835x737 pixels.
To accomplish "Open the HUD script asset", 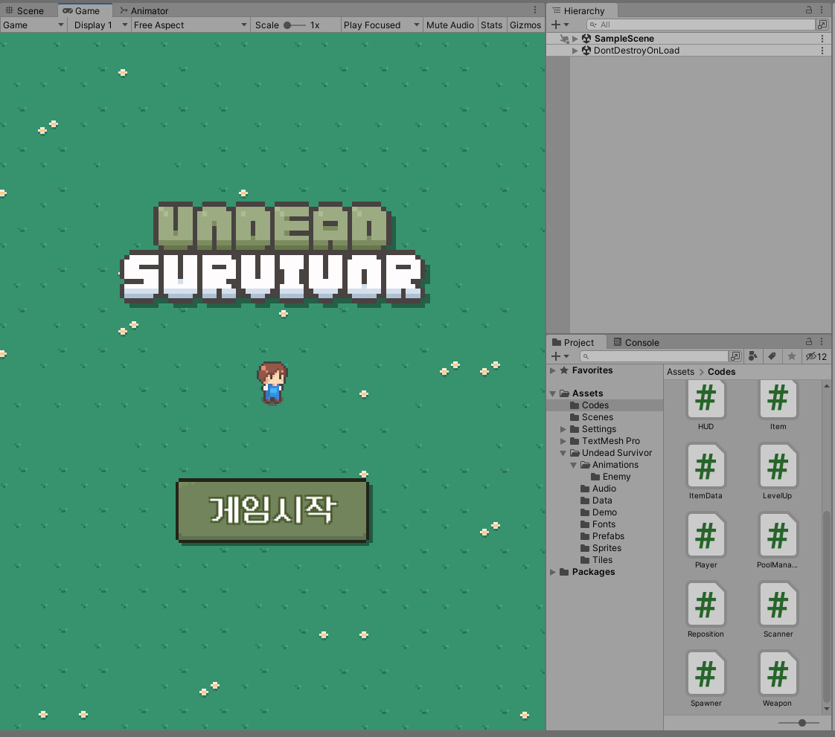I will [706, 399].
